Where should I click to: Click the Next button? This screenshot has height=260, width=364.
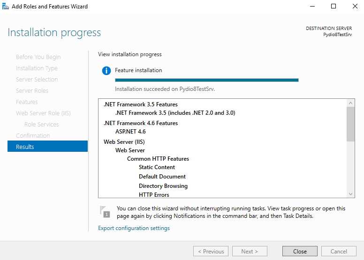point(250,251)
